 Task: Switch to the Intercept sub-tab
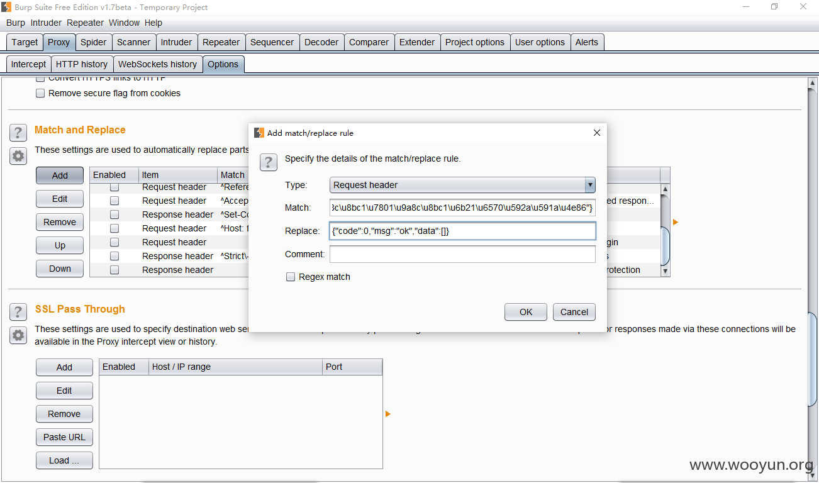[28, 64]
